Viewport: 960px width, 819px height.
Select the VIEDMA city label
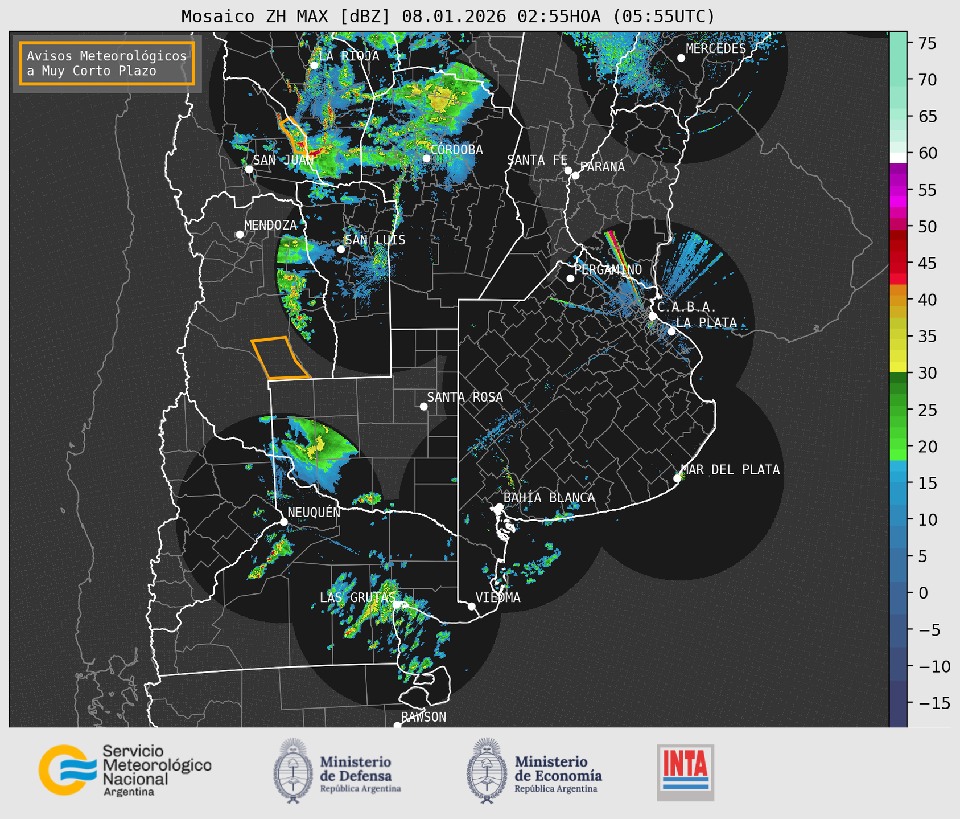tap(498, 597)
